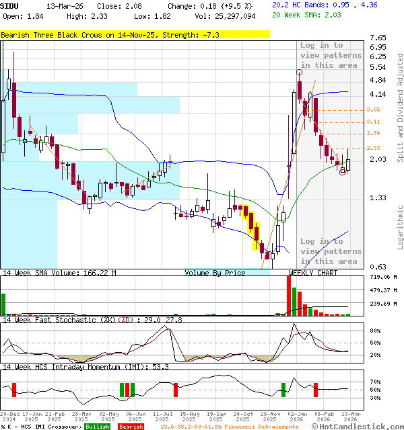Click the red circle marker near latest candle

tap(342, 171)
